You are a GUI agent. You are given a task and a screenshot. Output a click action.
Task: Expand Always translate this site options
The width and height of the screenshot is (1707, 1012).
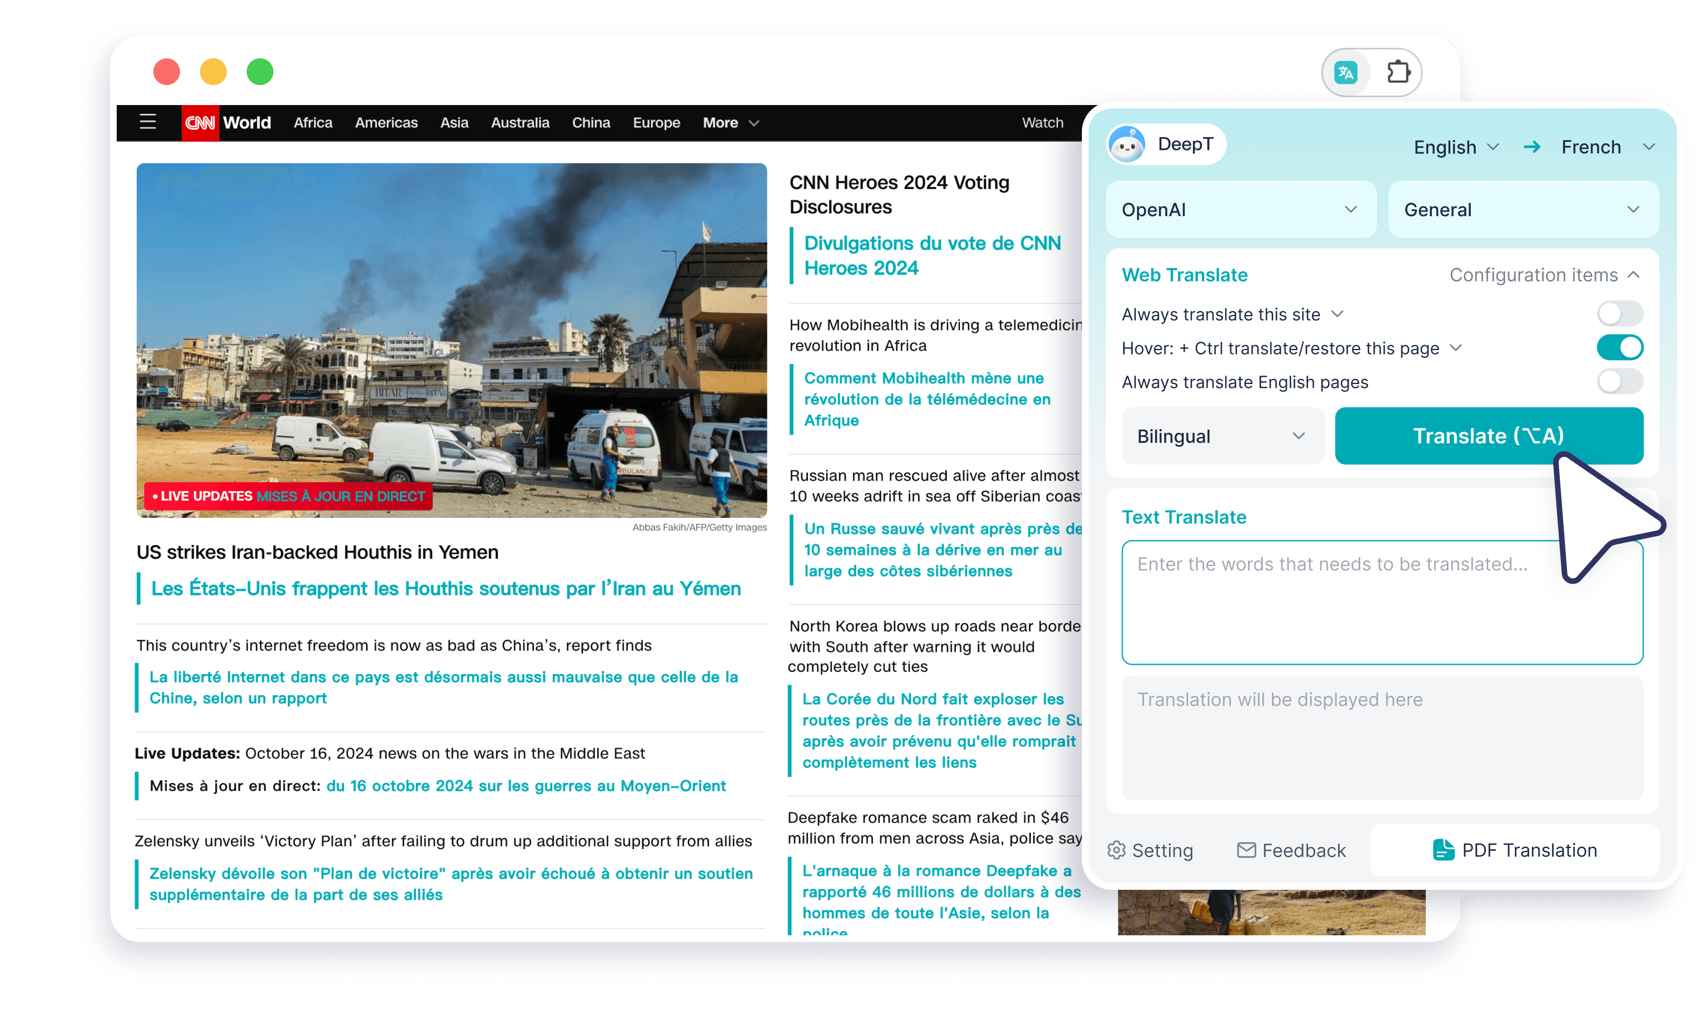tap(1337, 313)
